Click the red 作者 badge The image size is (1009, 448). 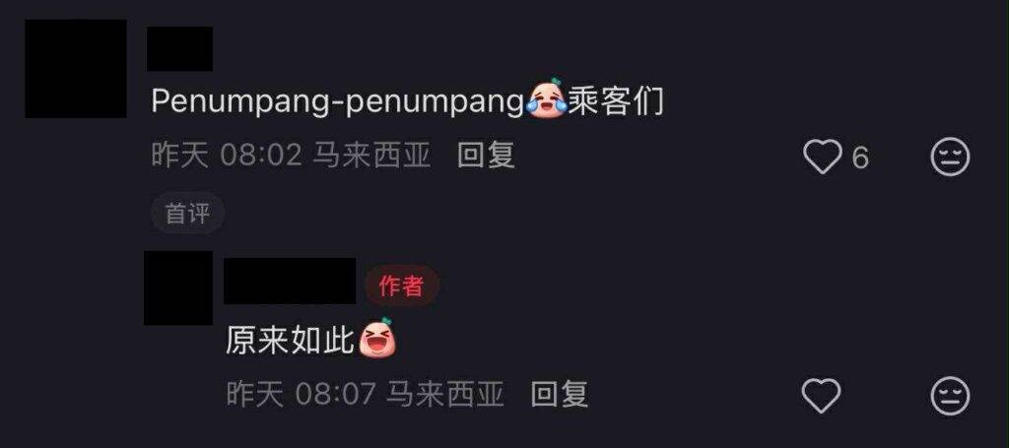pyautogui.click(x=402, y=286)
